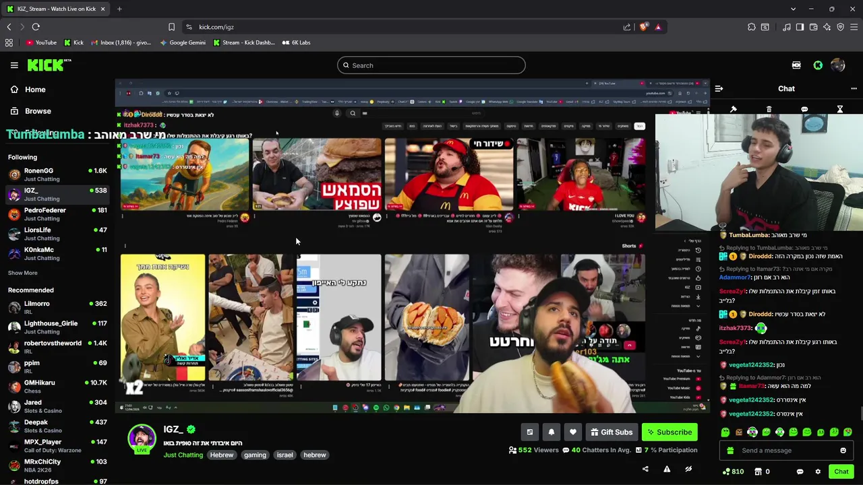Open the browser extensions puzzle icon
863x485 pixels.
pos(752,27)
